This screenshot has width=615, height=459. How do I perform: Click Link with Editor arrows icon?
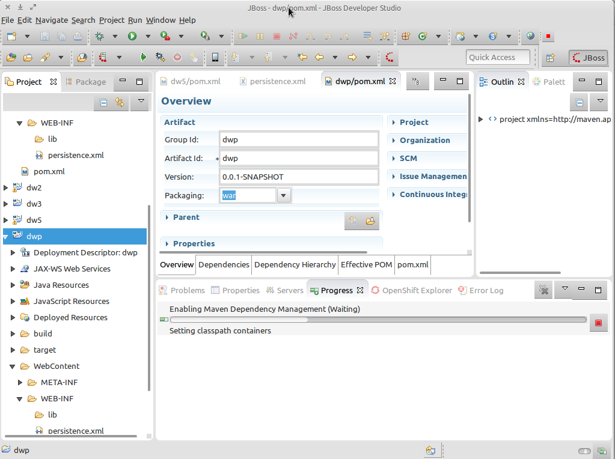point(120,102)
